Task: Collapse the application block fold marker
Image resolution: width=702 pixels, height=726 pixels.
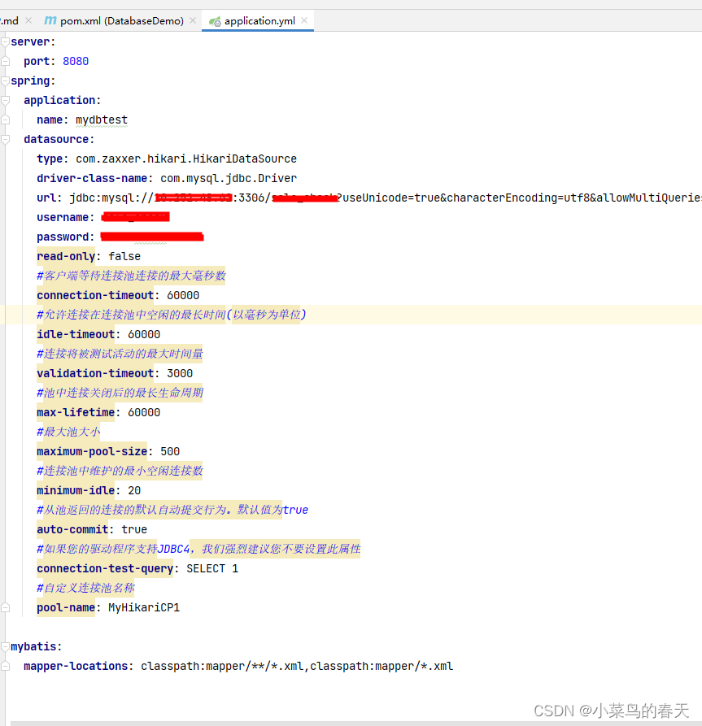Action: click(5, 100)
